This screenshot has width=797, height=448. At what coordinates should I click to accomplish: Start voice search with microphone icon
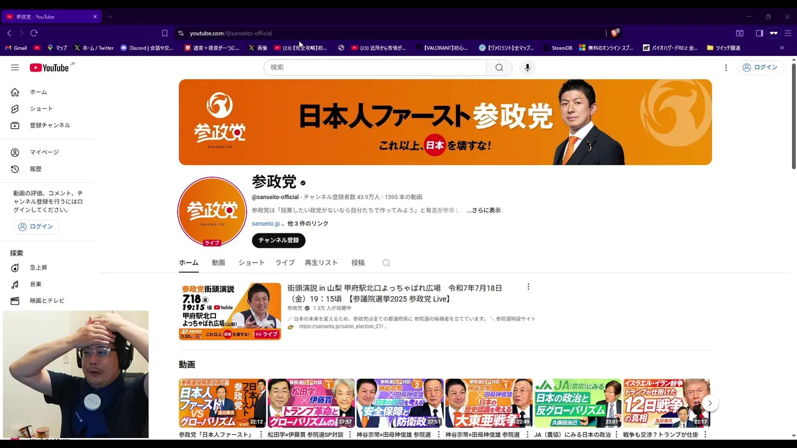tap(527, 67)
